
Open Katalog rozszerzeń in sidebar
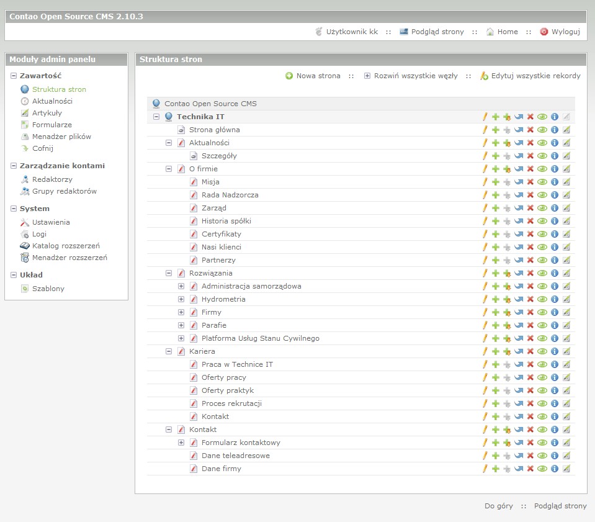[x=66, y=246]
